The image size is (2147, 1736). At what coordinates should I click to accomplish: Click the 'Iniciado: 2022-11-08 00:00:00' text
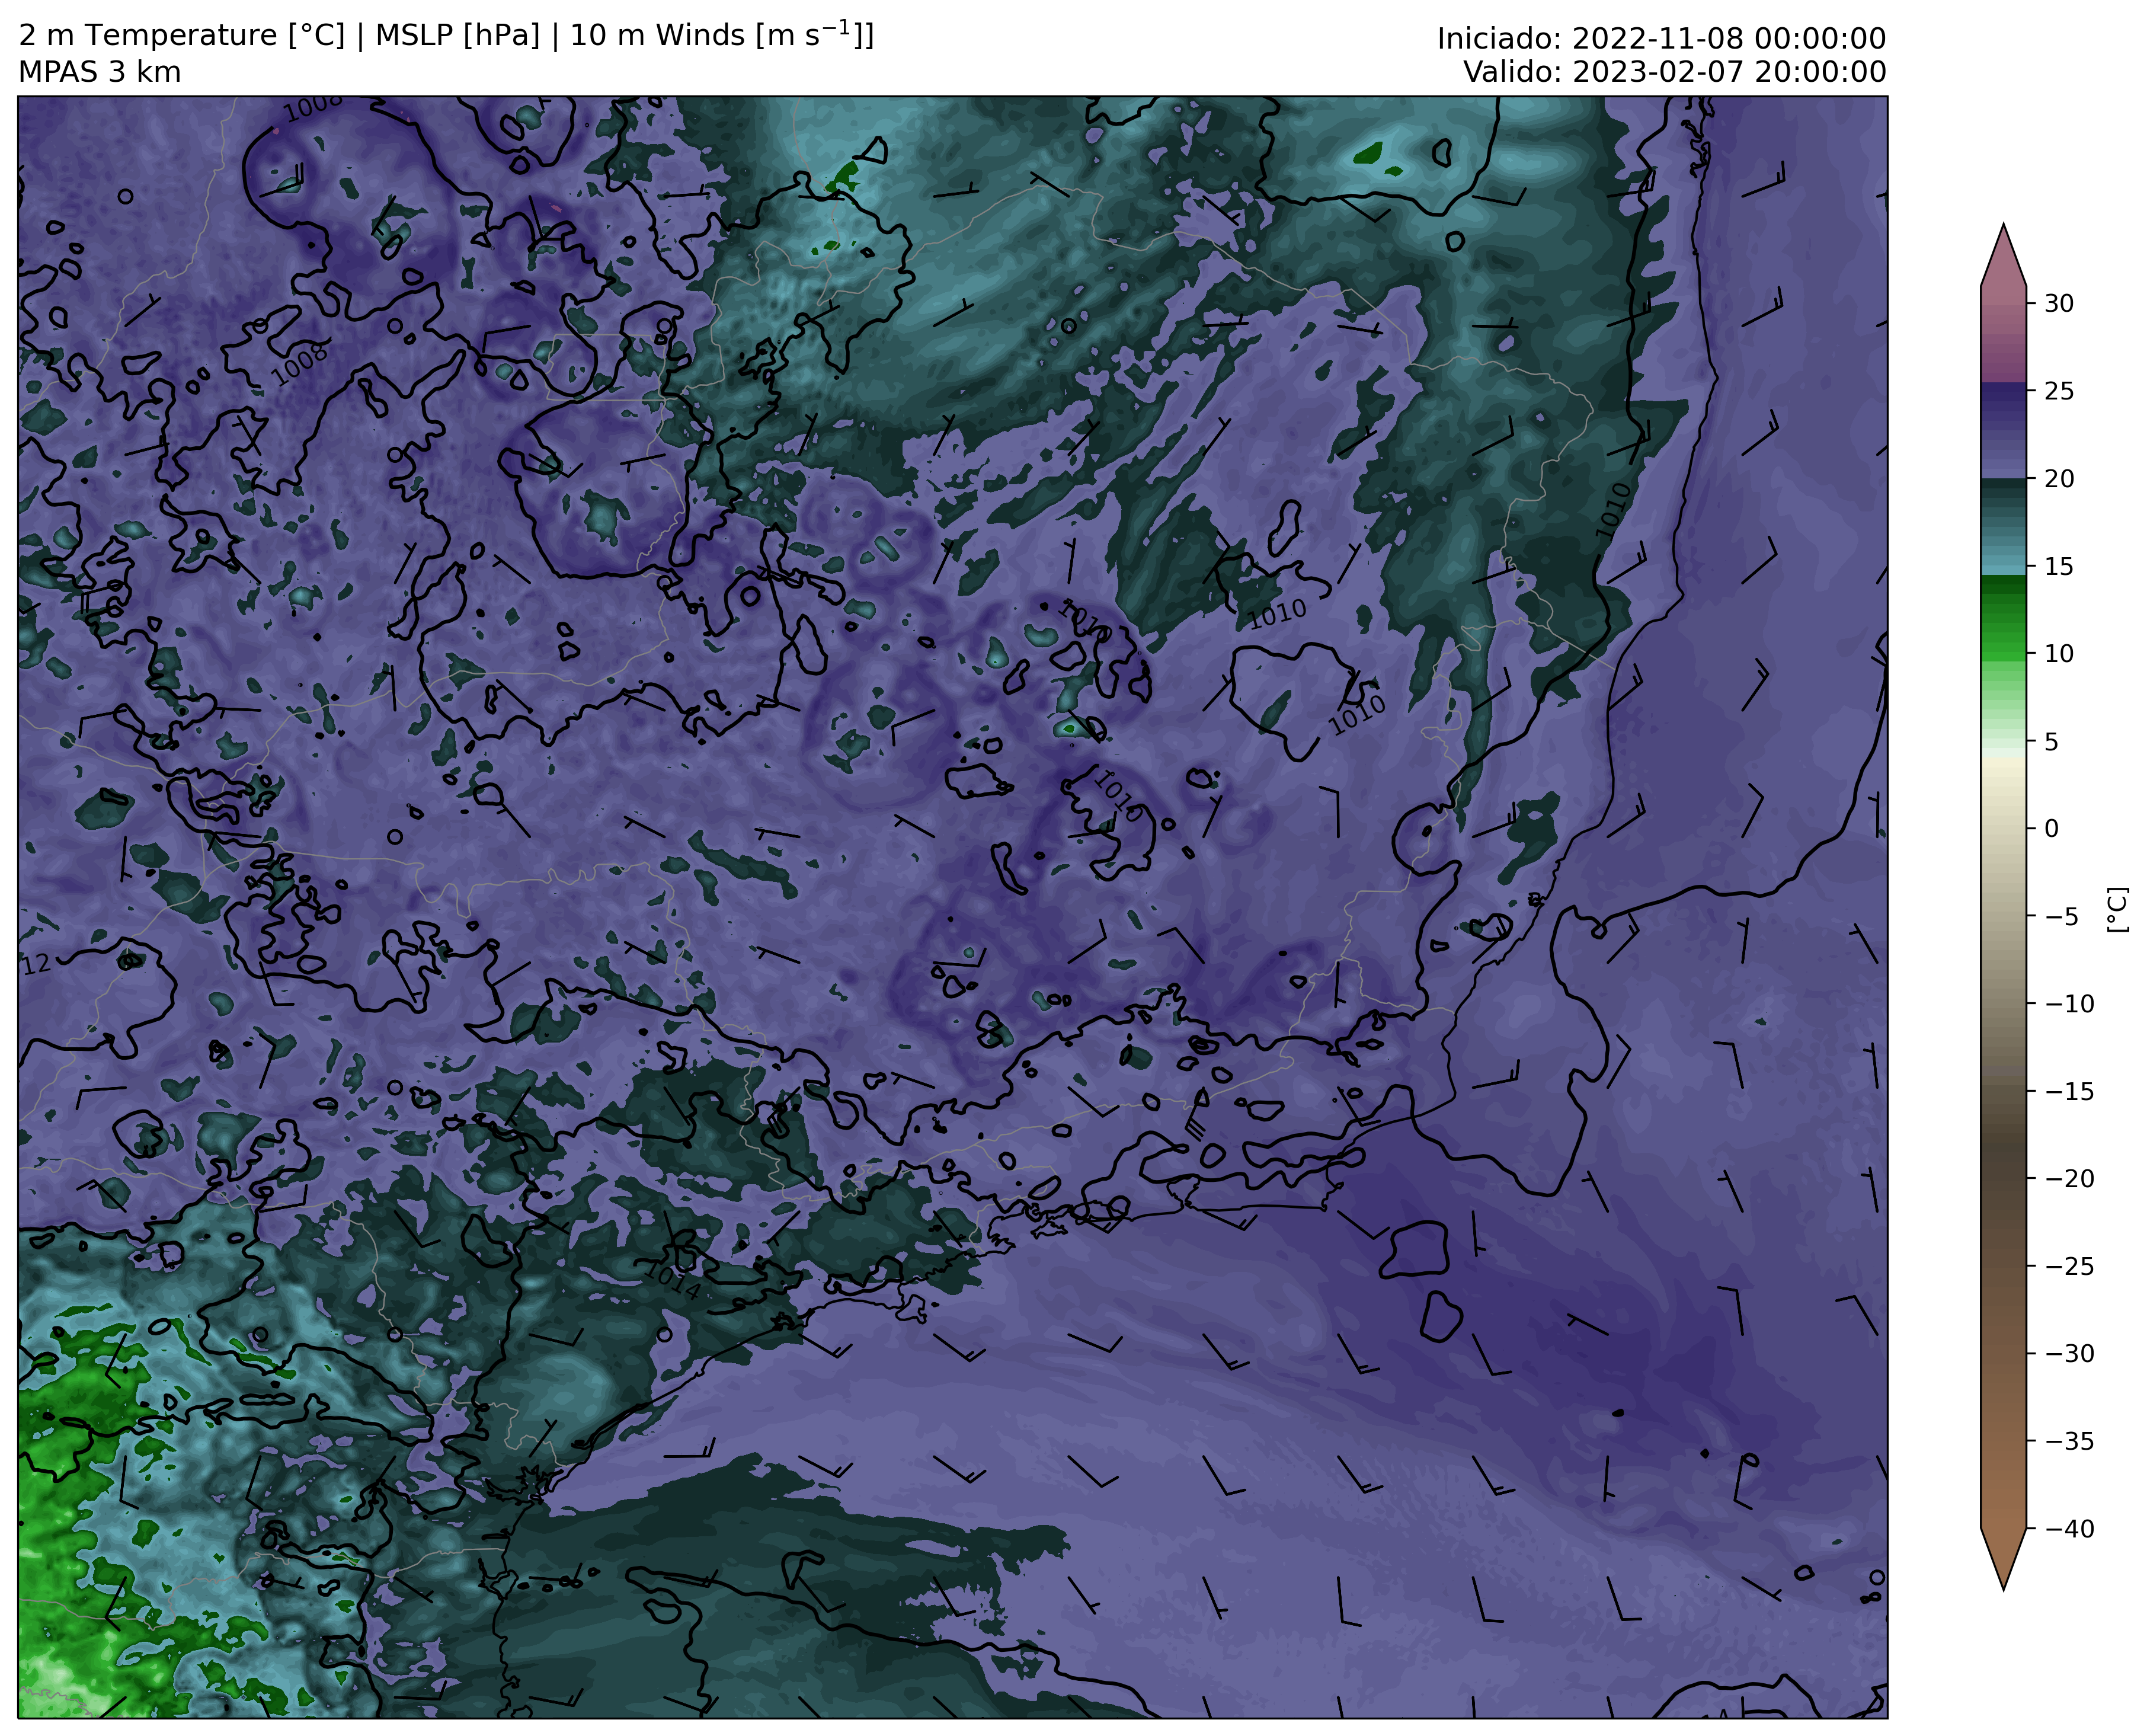pos(1661,39)
